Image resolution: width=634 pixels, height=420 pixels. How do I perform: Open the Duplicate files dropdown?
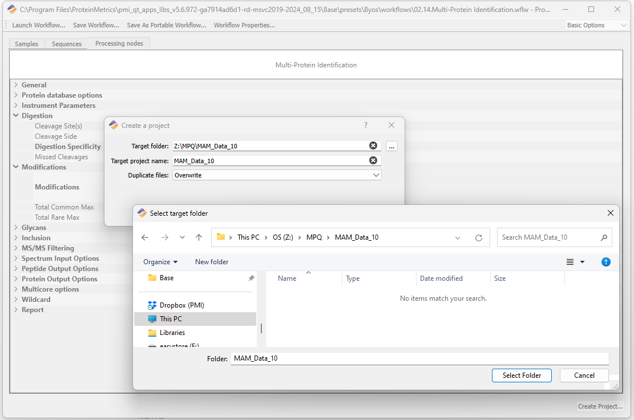click(277, 175)
